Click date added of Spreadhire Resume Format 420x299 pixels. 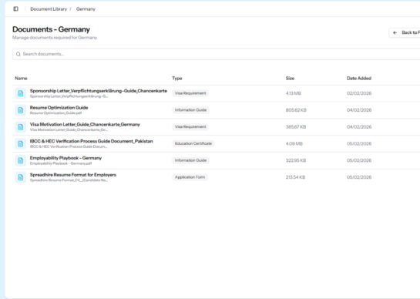point(359,177)
